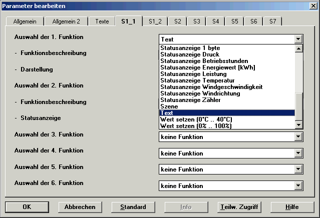The height and width of the screenshot is (218, 320).
Task: Close the Parameter bearbeiten dialog
Action: click(312, 5)
